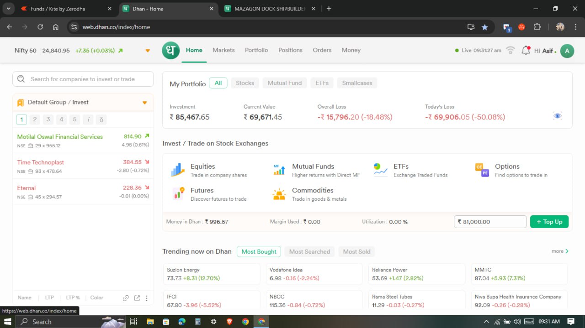Toggle portfolio value visibility eye icon
Screen dimensions: 585x328
tap(557, 116)
